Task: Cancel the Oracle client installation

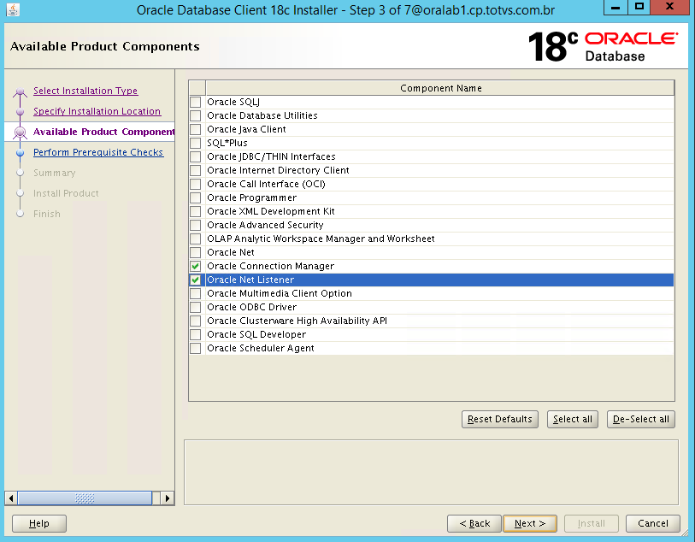Action: click(x=653, y=523)
